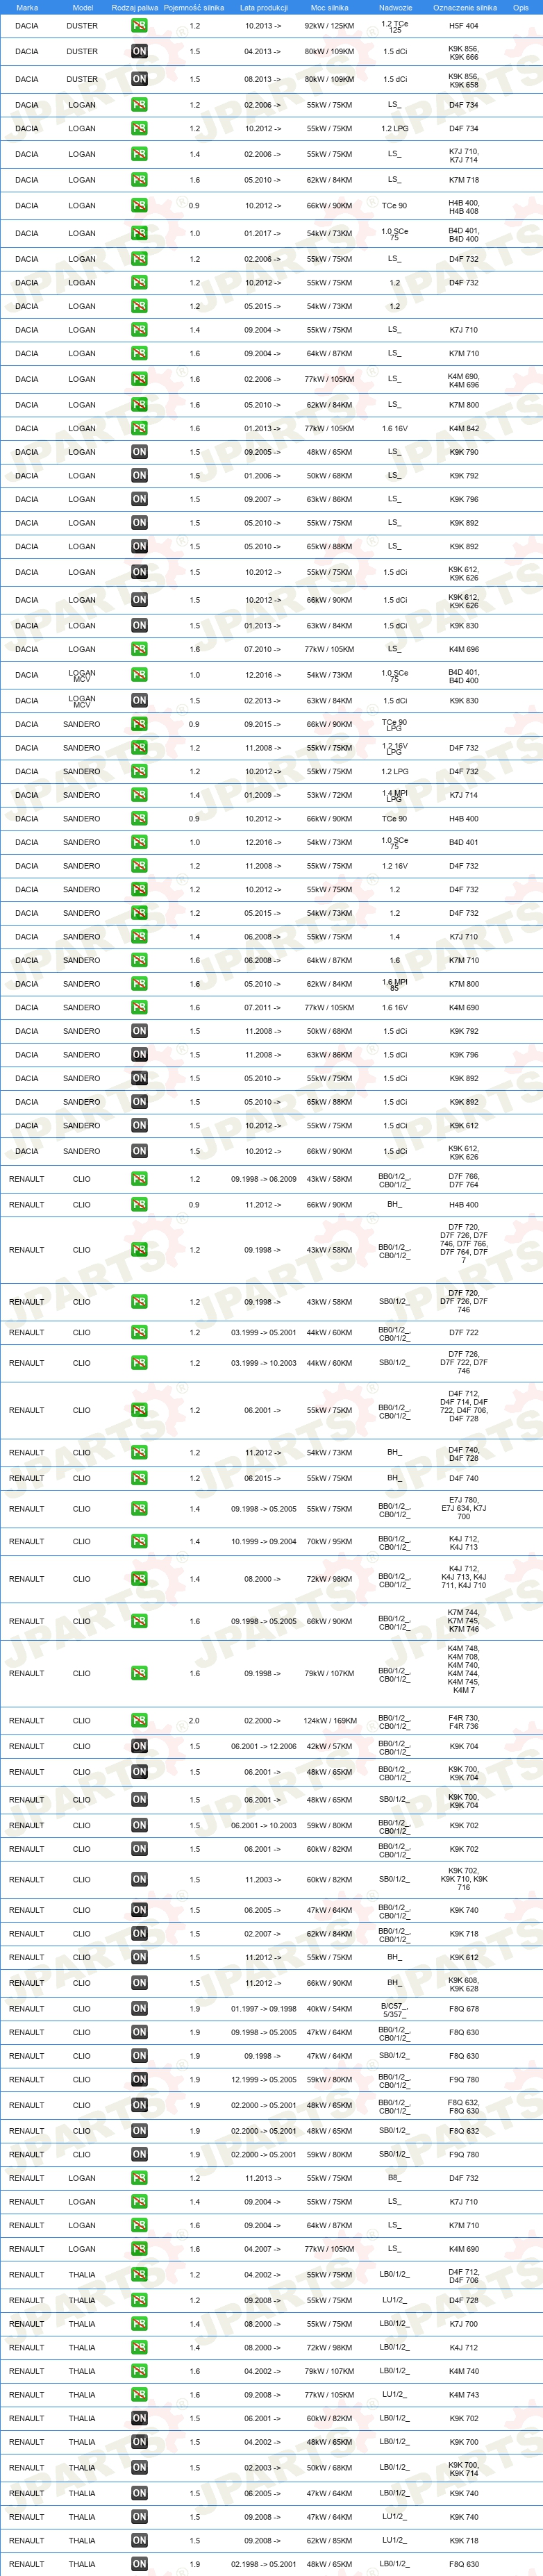Click the Nadwozie column header
Image resolution: width=543 pixels, height=2576 pixels.
[395, 7]
